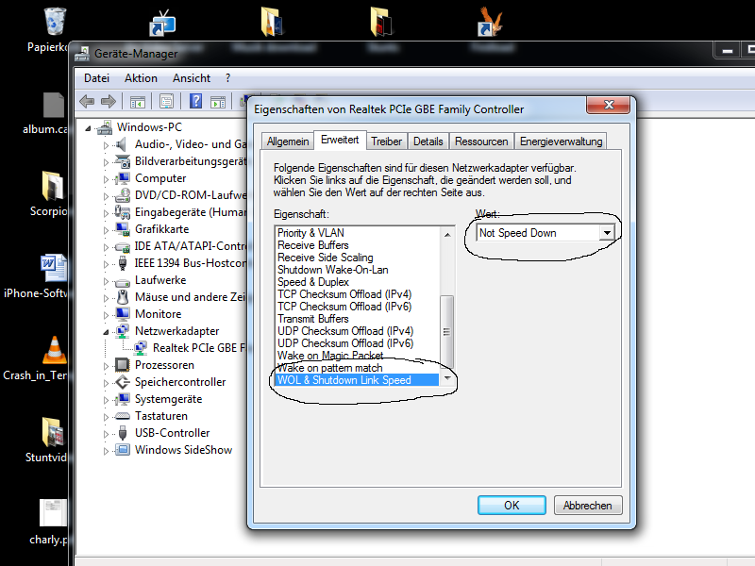Image resolution: width=755 pixels, height=566 pixels.
Task: Select Wake on pattern match property
Action: click(358, 368)
